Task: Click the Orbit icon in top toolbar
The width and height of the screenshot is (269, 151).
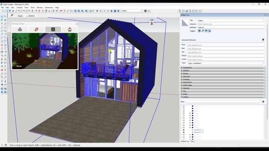Action: tap(61, 11)
